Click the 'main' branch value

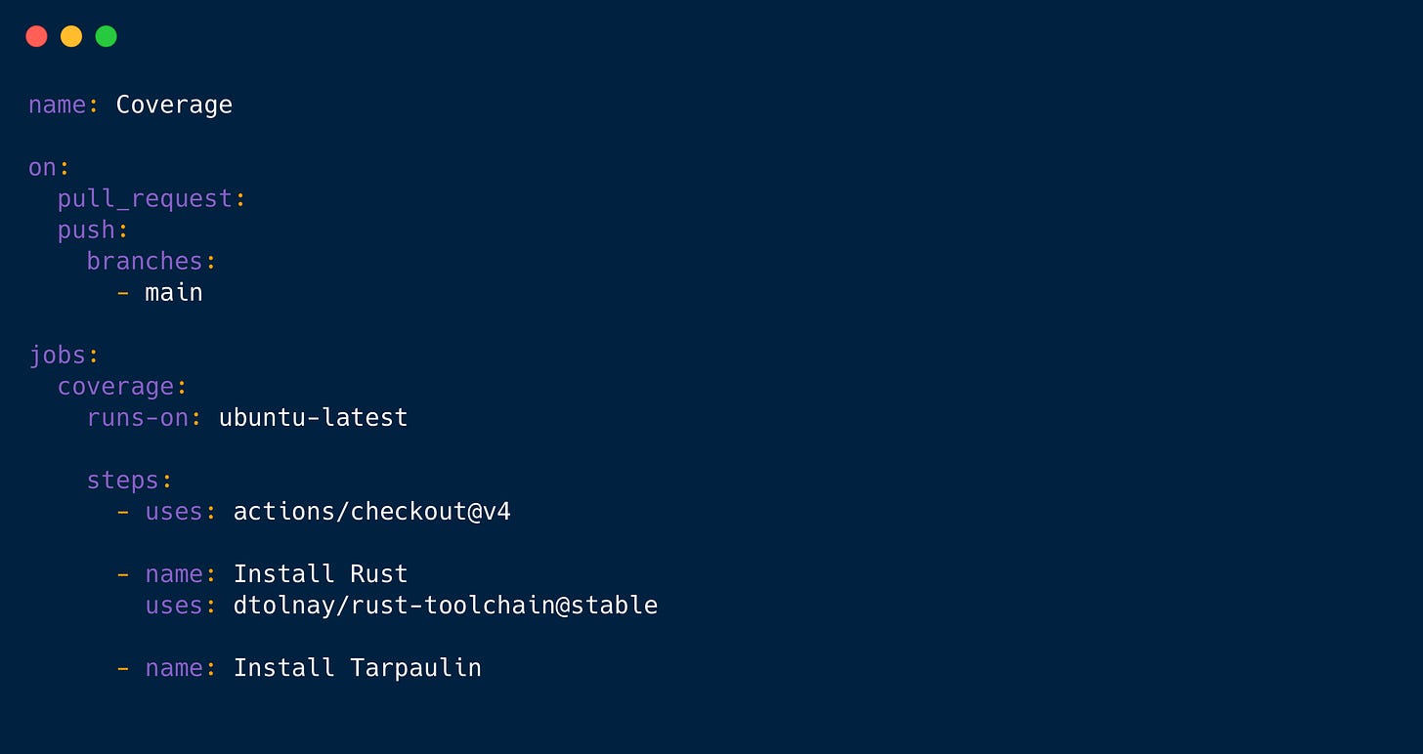[174, 292]
